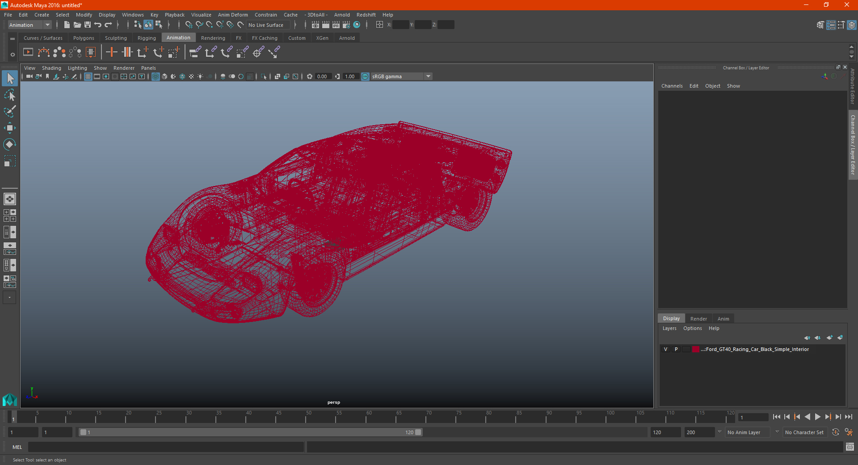This screenshot has height=465, width=858.
Task: Switch to the Render layer tab
Action: point(698,319)
